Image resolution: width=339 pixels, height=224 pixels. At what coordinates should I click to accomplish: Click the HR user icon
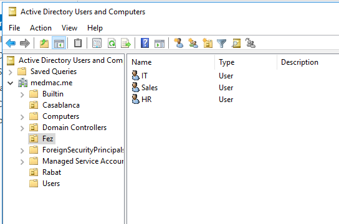[x=136, y=99]
